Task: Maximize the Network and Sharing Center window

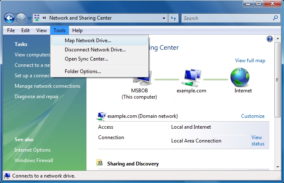Action: (x=259, y=3)
